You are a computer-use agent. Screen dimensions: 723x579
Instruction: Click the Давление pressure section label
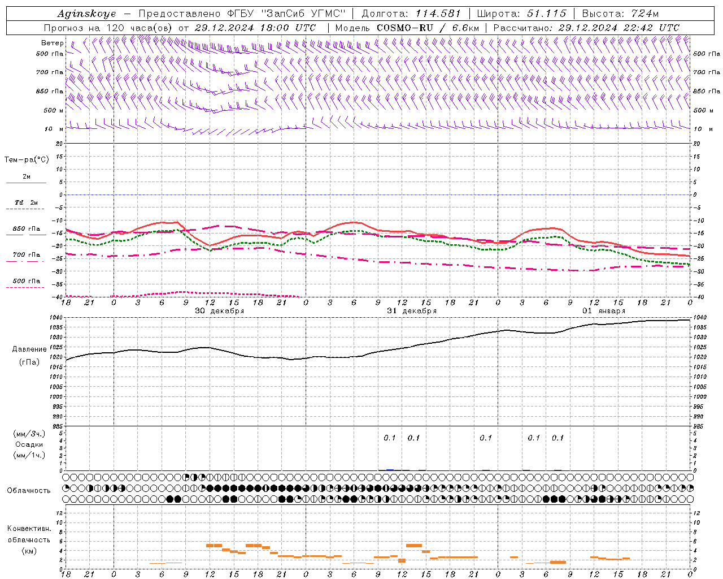click(29, 349)
